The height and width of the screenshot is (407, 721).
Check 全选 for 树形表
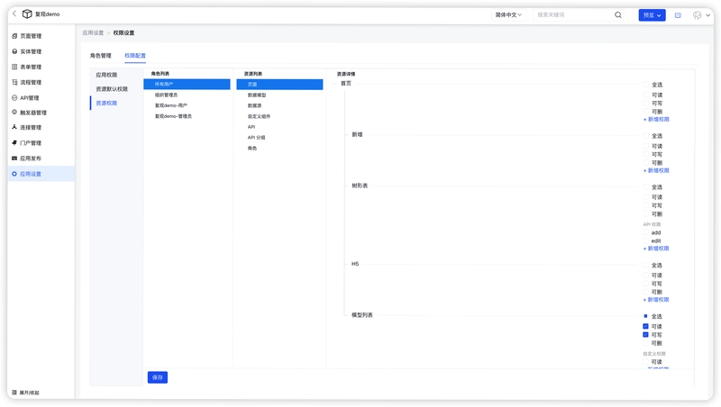[x=645, y=187]
